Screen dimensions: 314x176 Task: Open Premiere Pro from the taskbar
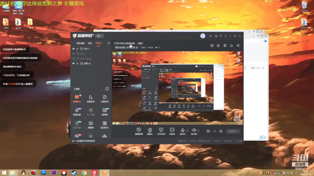54,172
